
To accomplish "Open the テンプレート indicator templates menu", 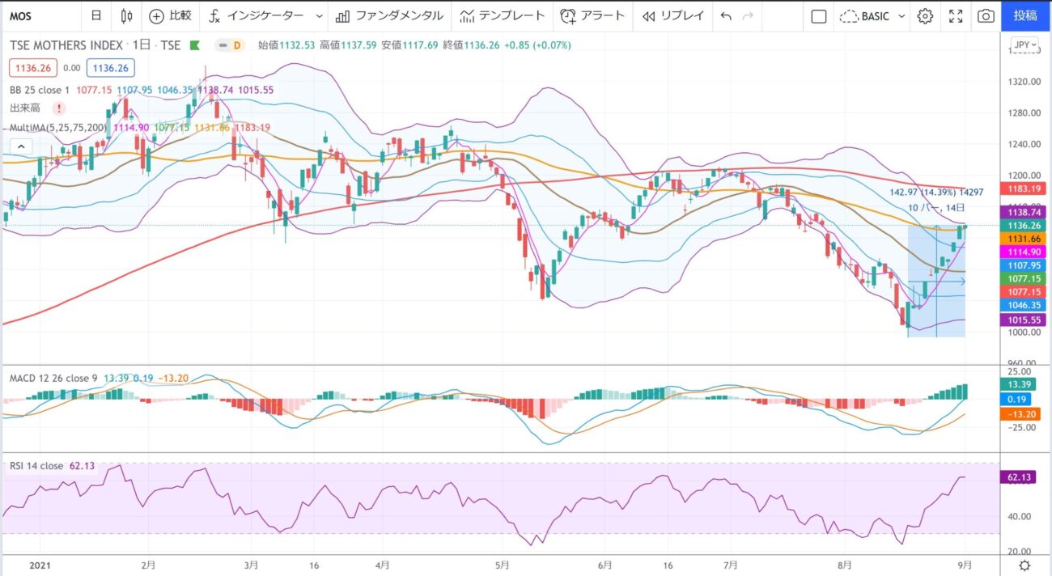I will (x=503, y=15).
